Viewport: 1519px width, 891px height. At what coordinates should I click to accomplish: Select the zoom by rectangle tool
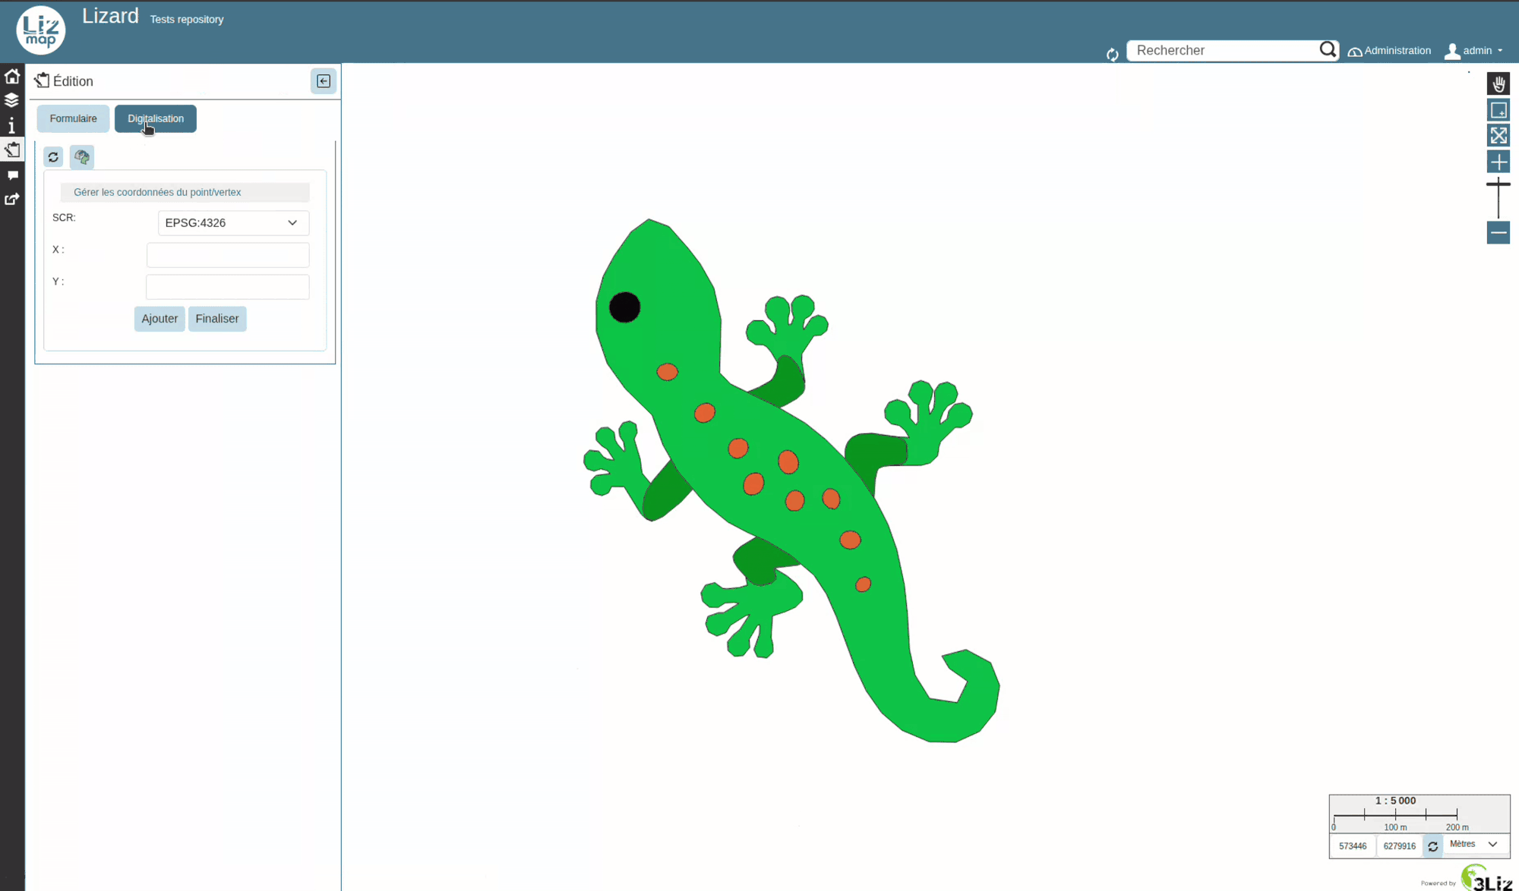click(1498, 110)
